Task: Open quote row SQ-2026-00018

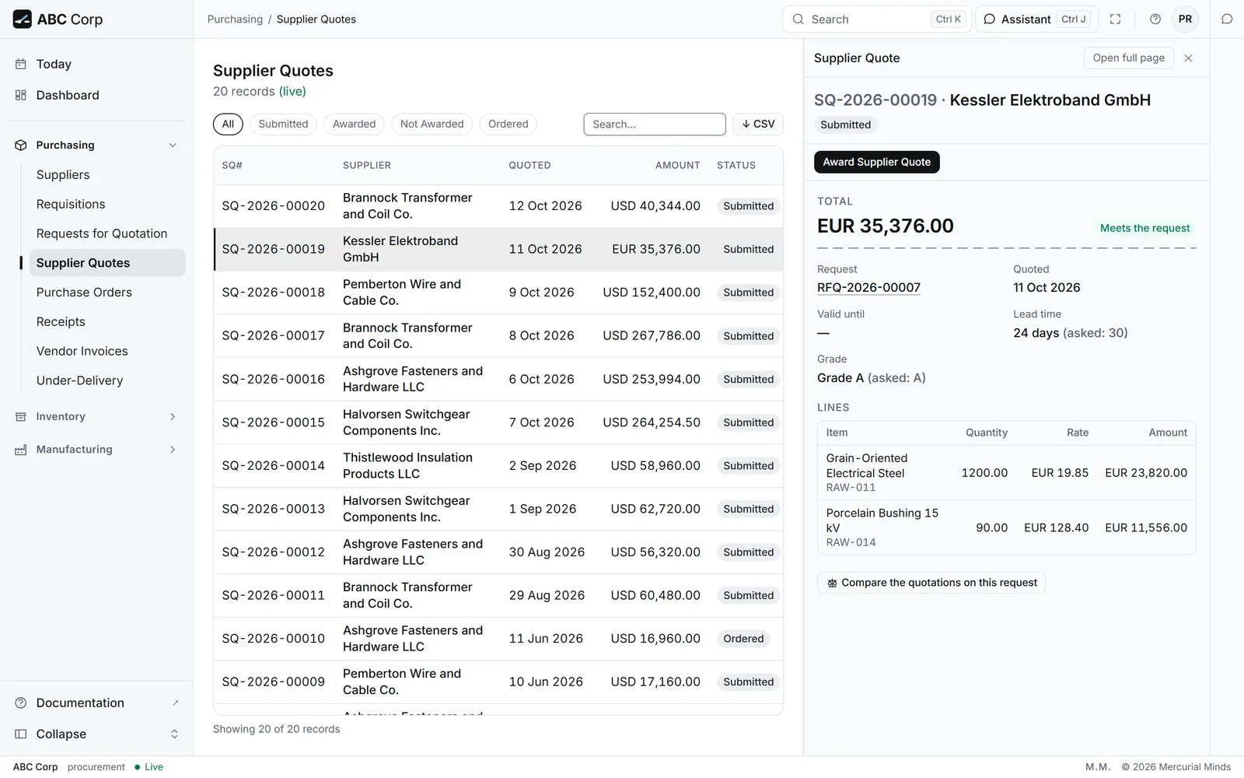Action: click(x=498, y=293)
